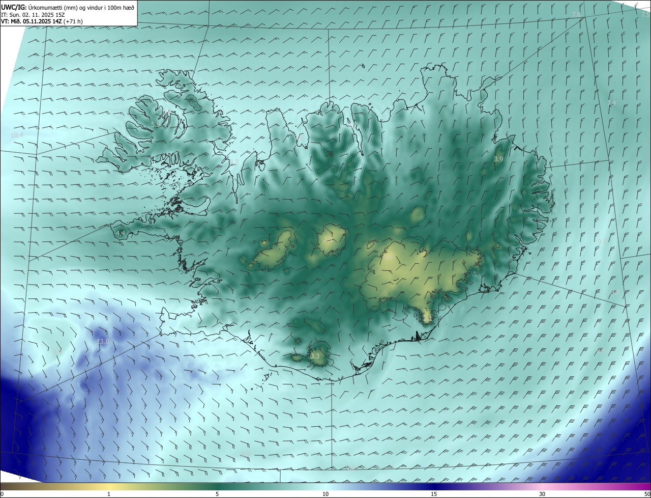The height and width of the screenshot is (498, 651).
Task: Click the 'VT: Mið. 05.11.2025 14Z (+71 h)' line
Action: point(42,21)
